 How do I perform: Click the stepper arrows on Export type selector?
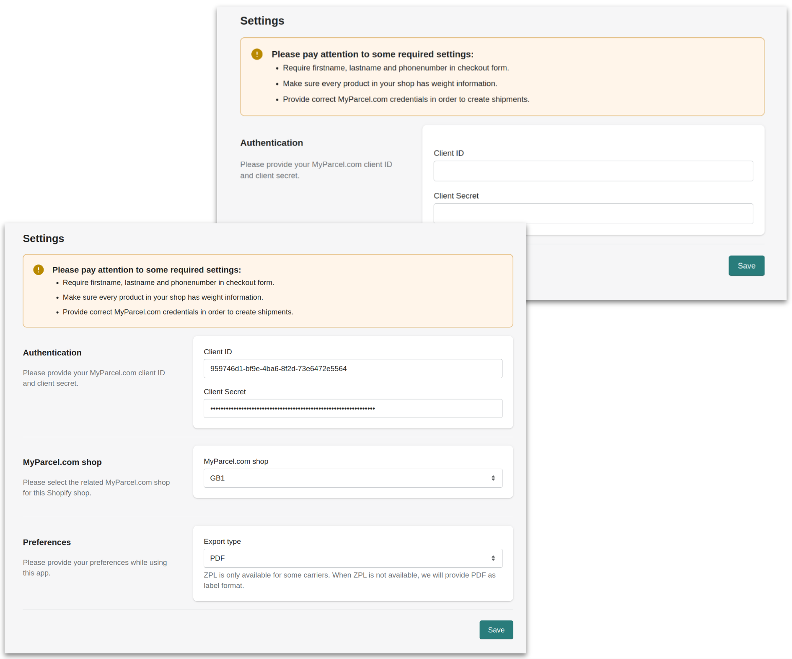tap(493, 558)
